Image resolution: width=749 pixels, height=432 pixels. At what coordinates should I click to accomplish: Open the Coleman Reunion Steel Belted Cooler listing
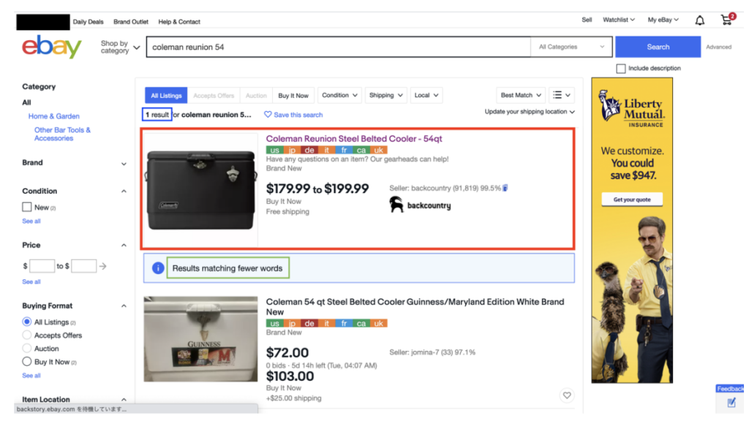354,139
